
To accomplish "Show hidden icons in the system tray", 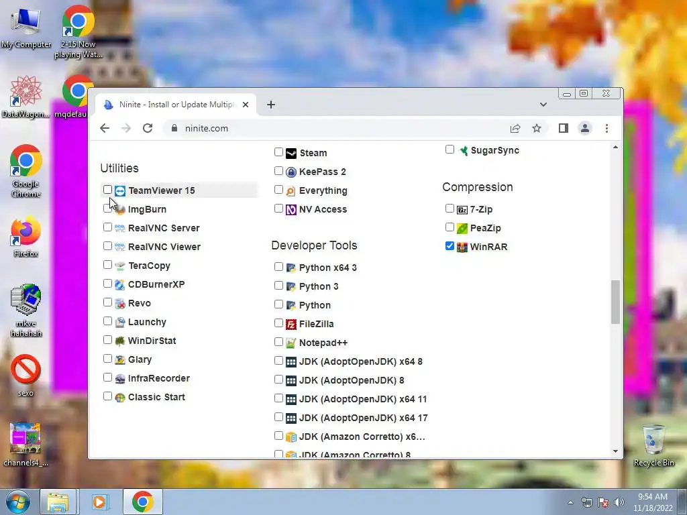I will pos(570,503).
